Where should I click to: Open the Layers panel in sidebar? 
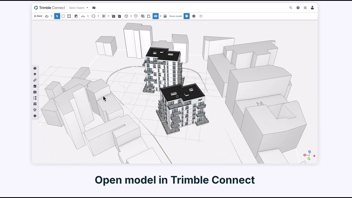click(35, 74)
